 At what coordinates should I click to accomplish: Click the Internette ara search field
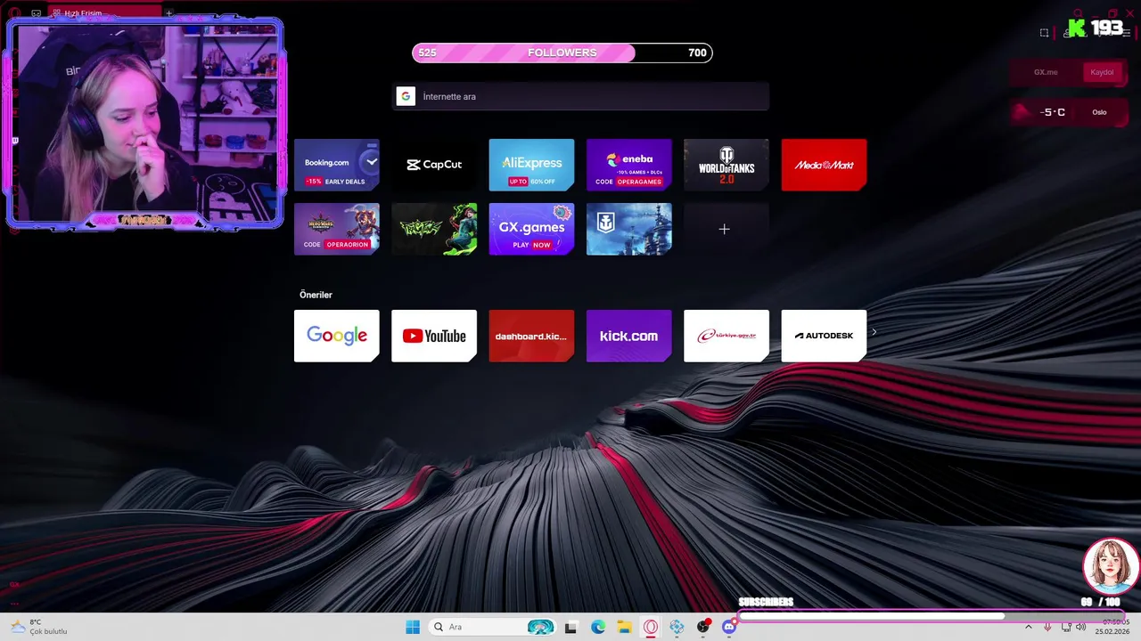point(580,96)
